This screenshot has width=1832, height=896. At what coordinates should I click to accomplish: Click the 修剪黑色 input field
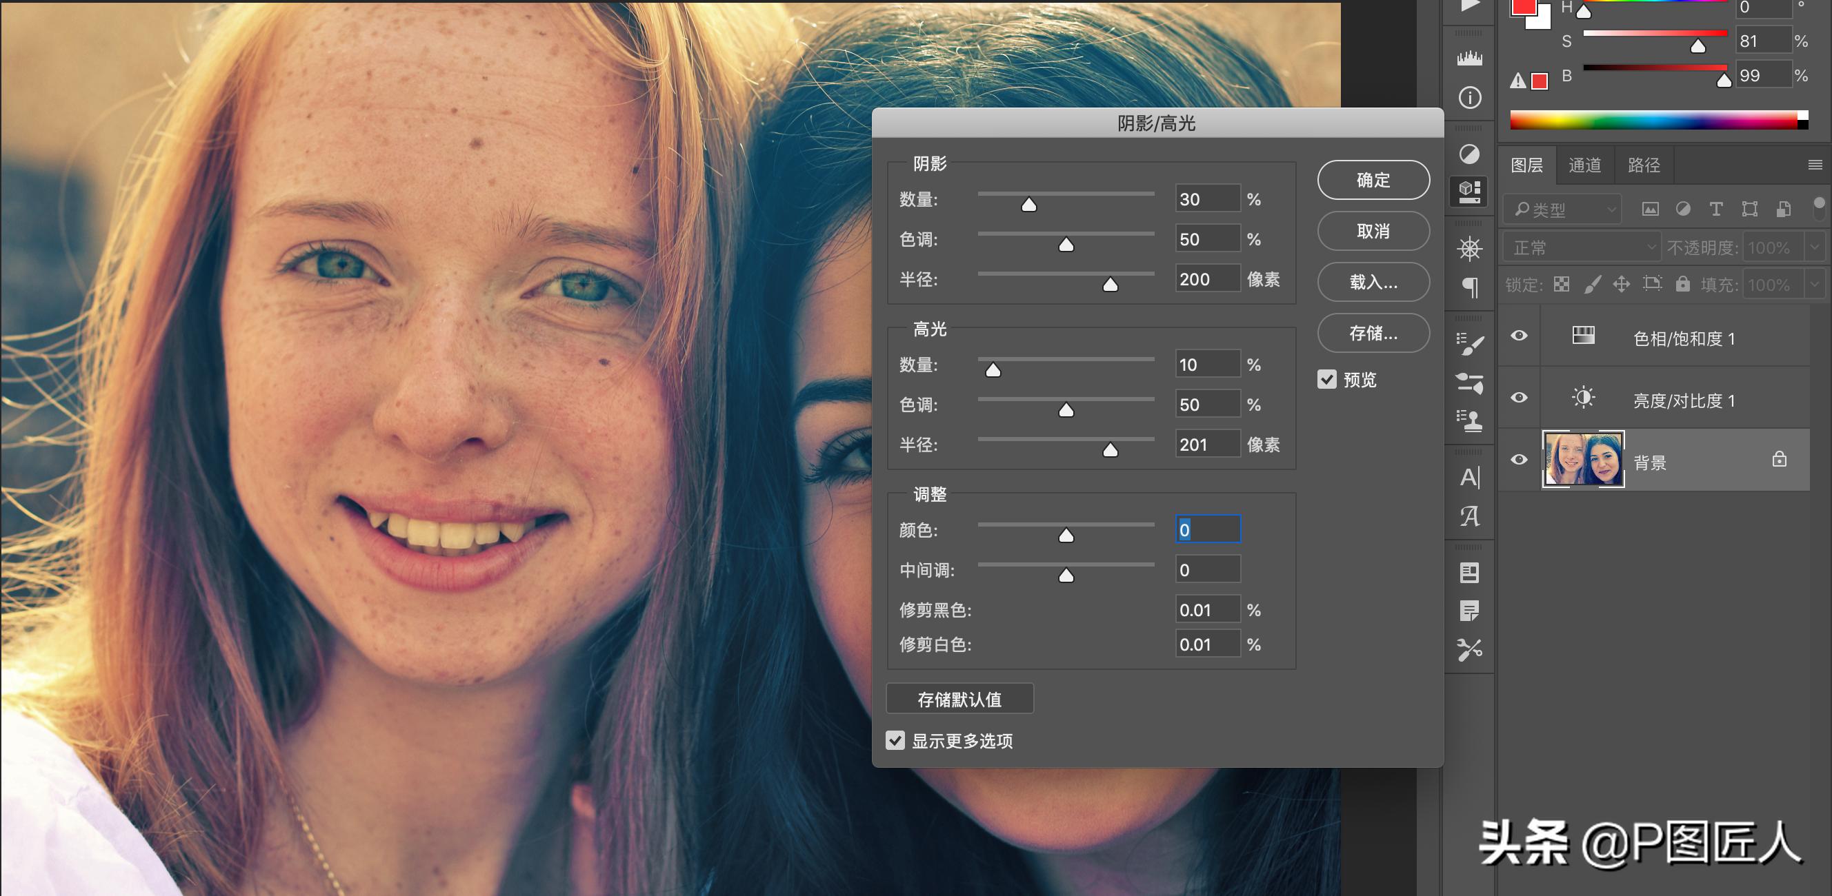click(x=1207, y=610)
